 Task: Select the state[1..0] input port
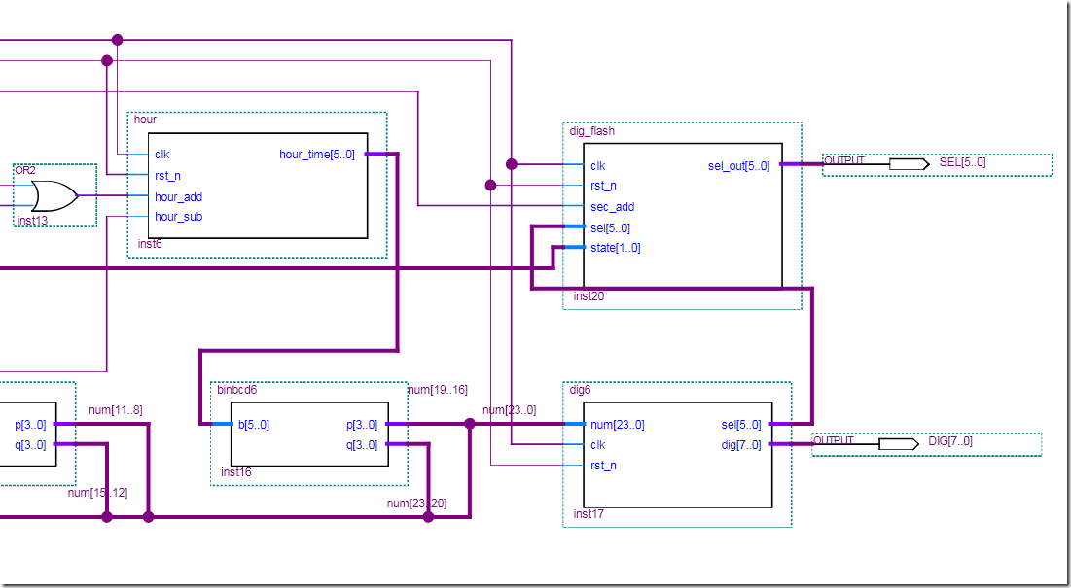pyautogui.click(x=616, y=248)
